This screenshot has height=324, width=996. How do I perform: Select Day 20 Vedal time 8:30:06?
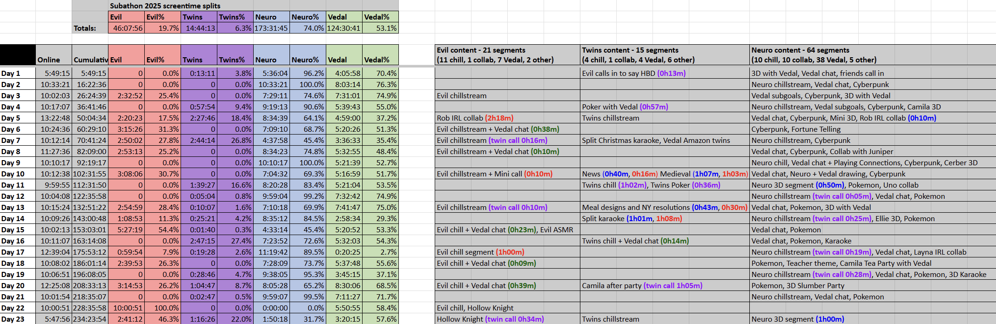(344, 285)
